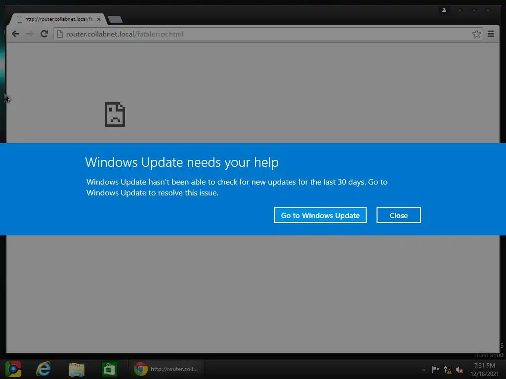The image size is (506, 379).
Task: Switch to the Chrome taskbar item
Action: click(166, 369)
